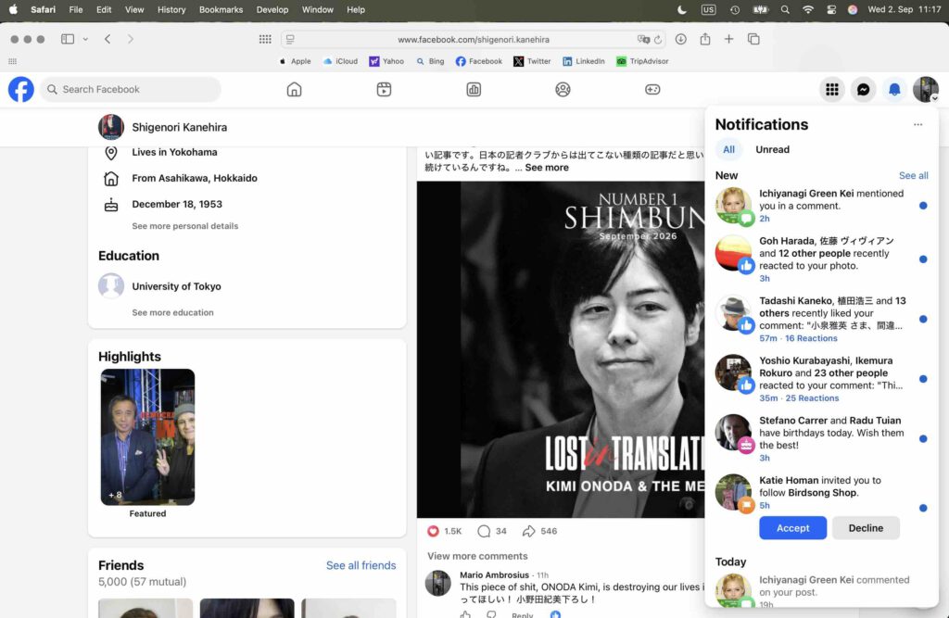Image resolution: width=949 pixels, height=618 pixels.
Task: Open the History menu
Action: point(171,9)
